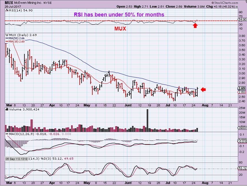The image size is (247, 186).
Task: Click the Apr label on the upper date axis
Action: point(52,105)
